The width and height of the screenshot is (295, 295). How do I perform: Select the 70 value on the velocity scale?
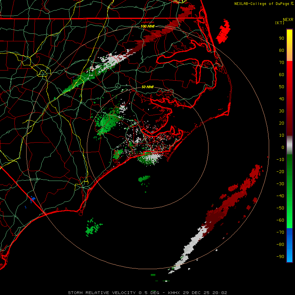tap(282, 63)
